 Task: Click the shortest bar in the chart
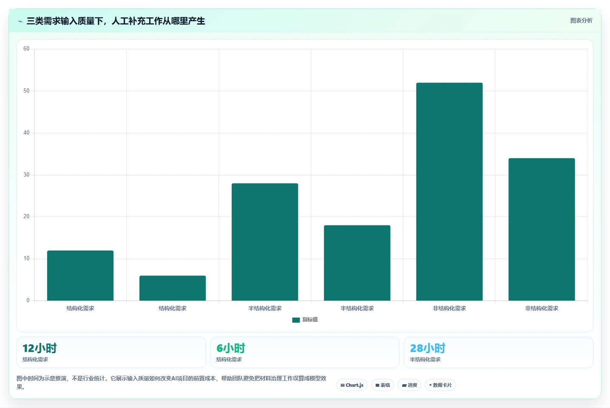[173, 288]
